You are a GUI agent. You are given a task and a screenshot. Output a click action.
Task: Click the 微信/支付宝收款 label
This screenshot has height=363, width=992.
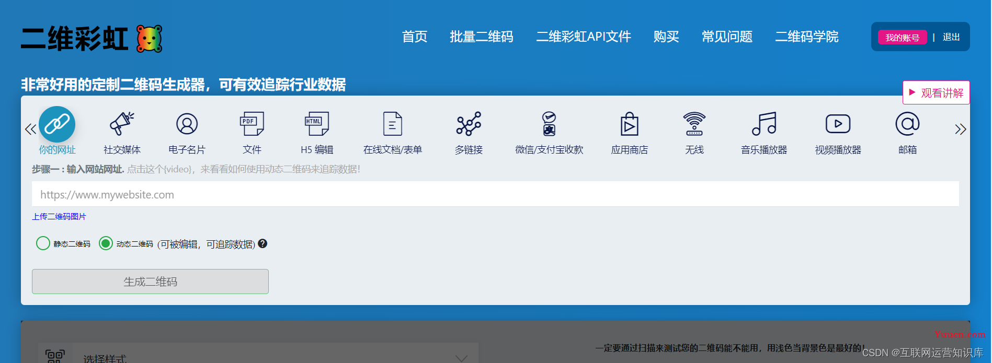(549, 150)
